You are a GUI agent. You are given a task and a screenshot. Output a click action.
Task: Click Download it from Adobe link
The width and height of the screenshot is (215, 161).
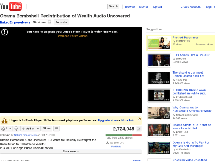pos(72,36)
